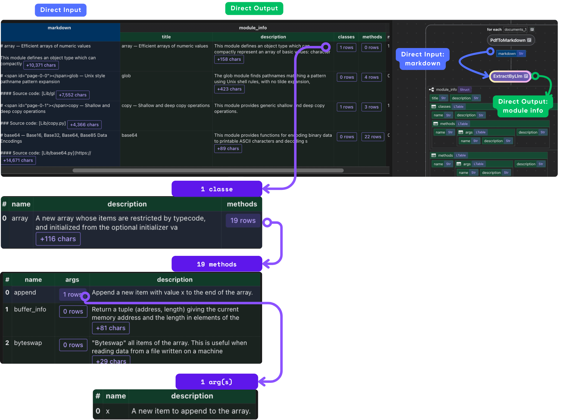570x420 pixels.
Task: Click the horizontal scrollbar below the table
Action: pyautogui.click(x=207, y=170)
